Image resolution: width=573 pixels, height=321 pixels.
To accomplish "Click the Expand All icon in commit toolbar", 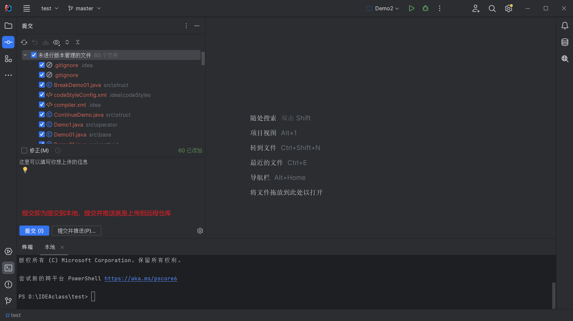I will point(67,42).
